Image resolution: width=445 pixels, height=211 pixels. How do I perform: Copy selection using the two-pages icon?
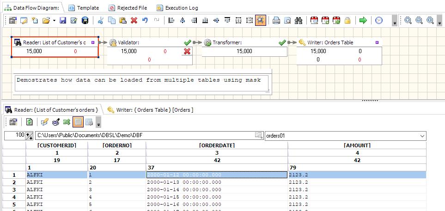[112, 20]
